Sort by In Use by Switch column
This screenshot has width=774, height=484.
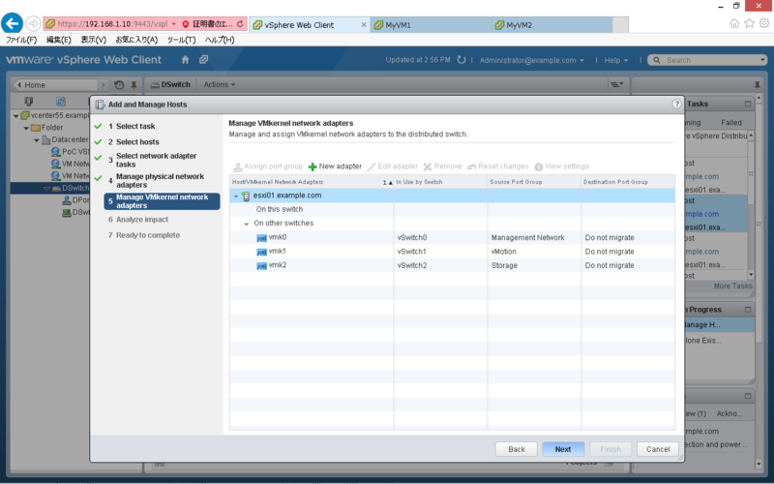tap(440, 182)
